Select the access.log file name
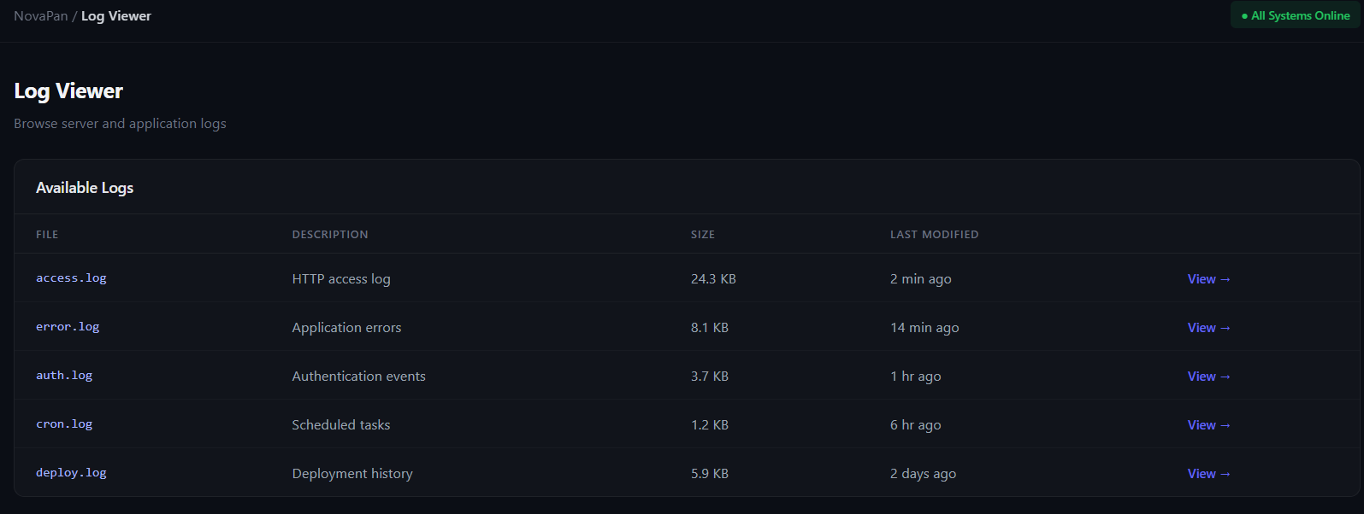1364x514 pixels. [71, 278]
